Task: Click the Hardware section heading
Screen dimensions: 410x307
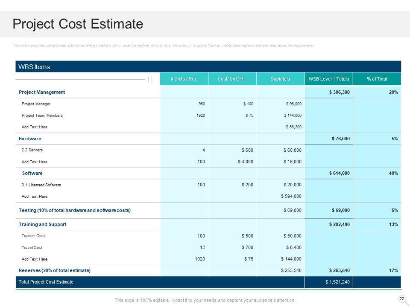Action: click(x=30, y=139)
